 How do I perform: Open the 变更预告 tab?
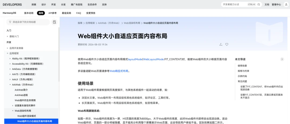click(91, 13)
